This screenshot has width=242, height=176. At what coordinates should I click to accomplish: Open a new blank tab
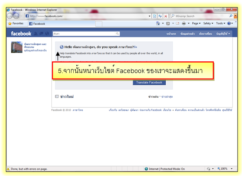click(x=99, y=24)
